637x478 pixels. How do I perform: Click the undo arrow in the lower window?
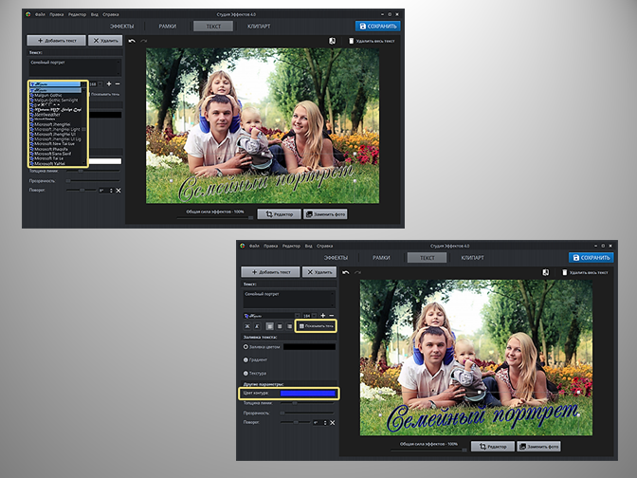click(x=346, y=272)
